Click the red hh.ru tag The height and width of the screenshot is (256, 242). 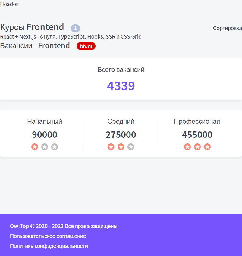click(86, 46)
